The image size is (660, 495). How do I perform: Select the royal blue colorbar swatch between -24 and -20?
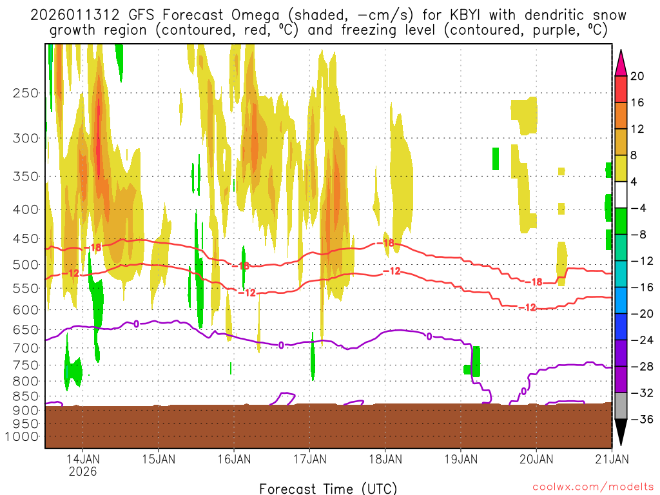click(621, 327)
